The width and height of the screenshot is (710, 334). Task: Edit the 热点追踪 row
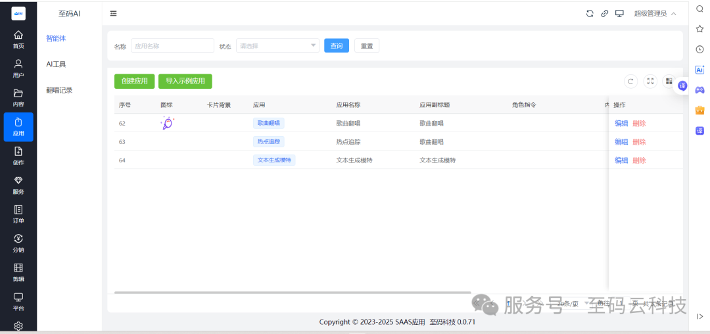(x=621, y=141)
